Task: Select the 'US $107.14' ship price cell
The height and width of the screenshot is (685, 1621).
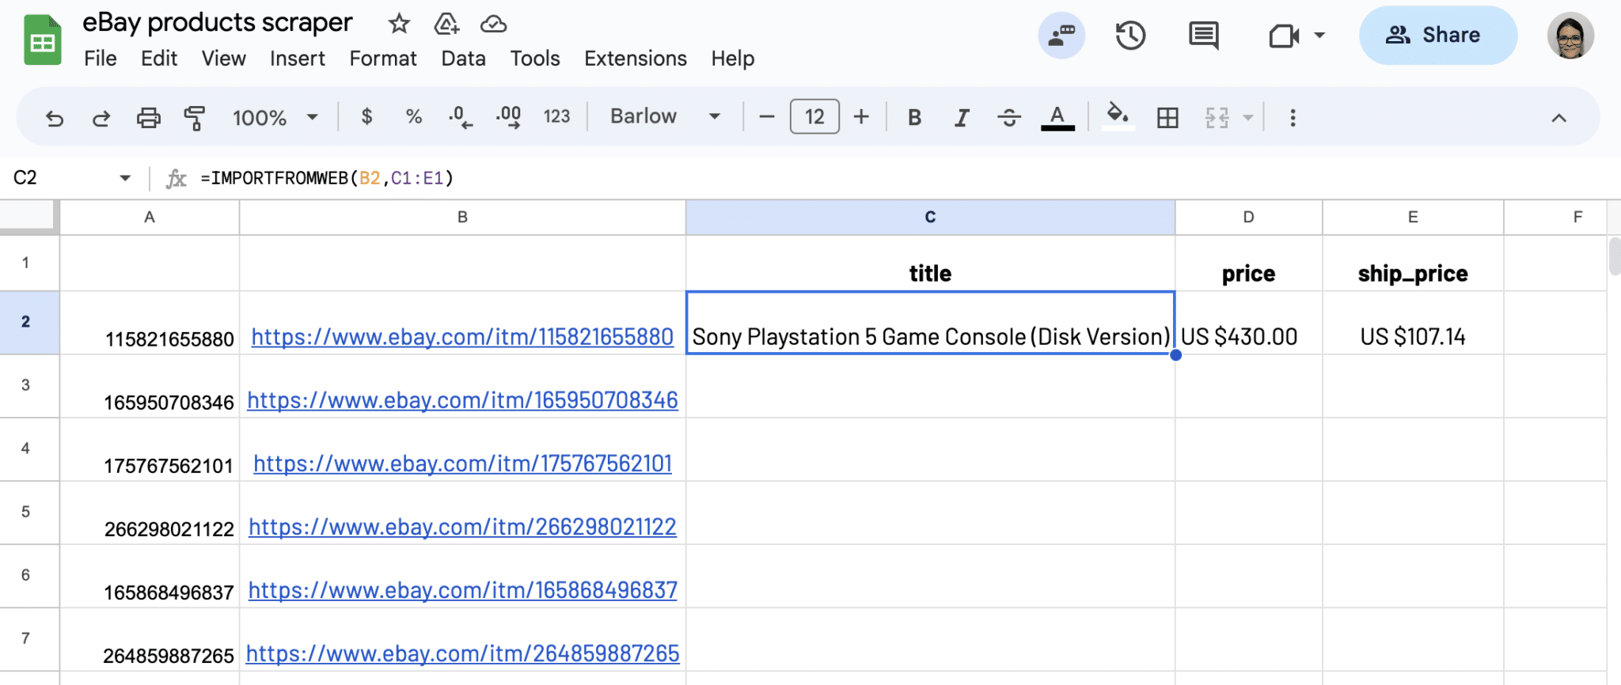Action: click(1413, 323)
